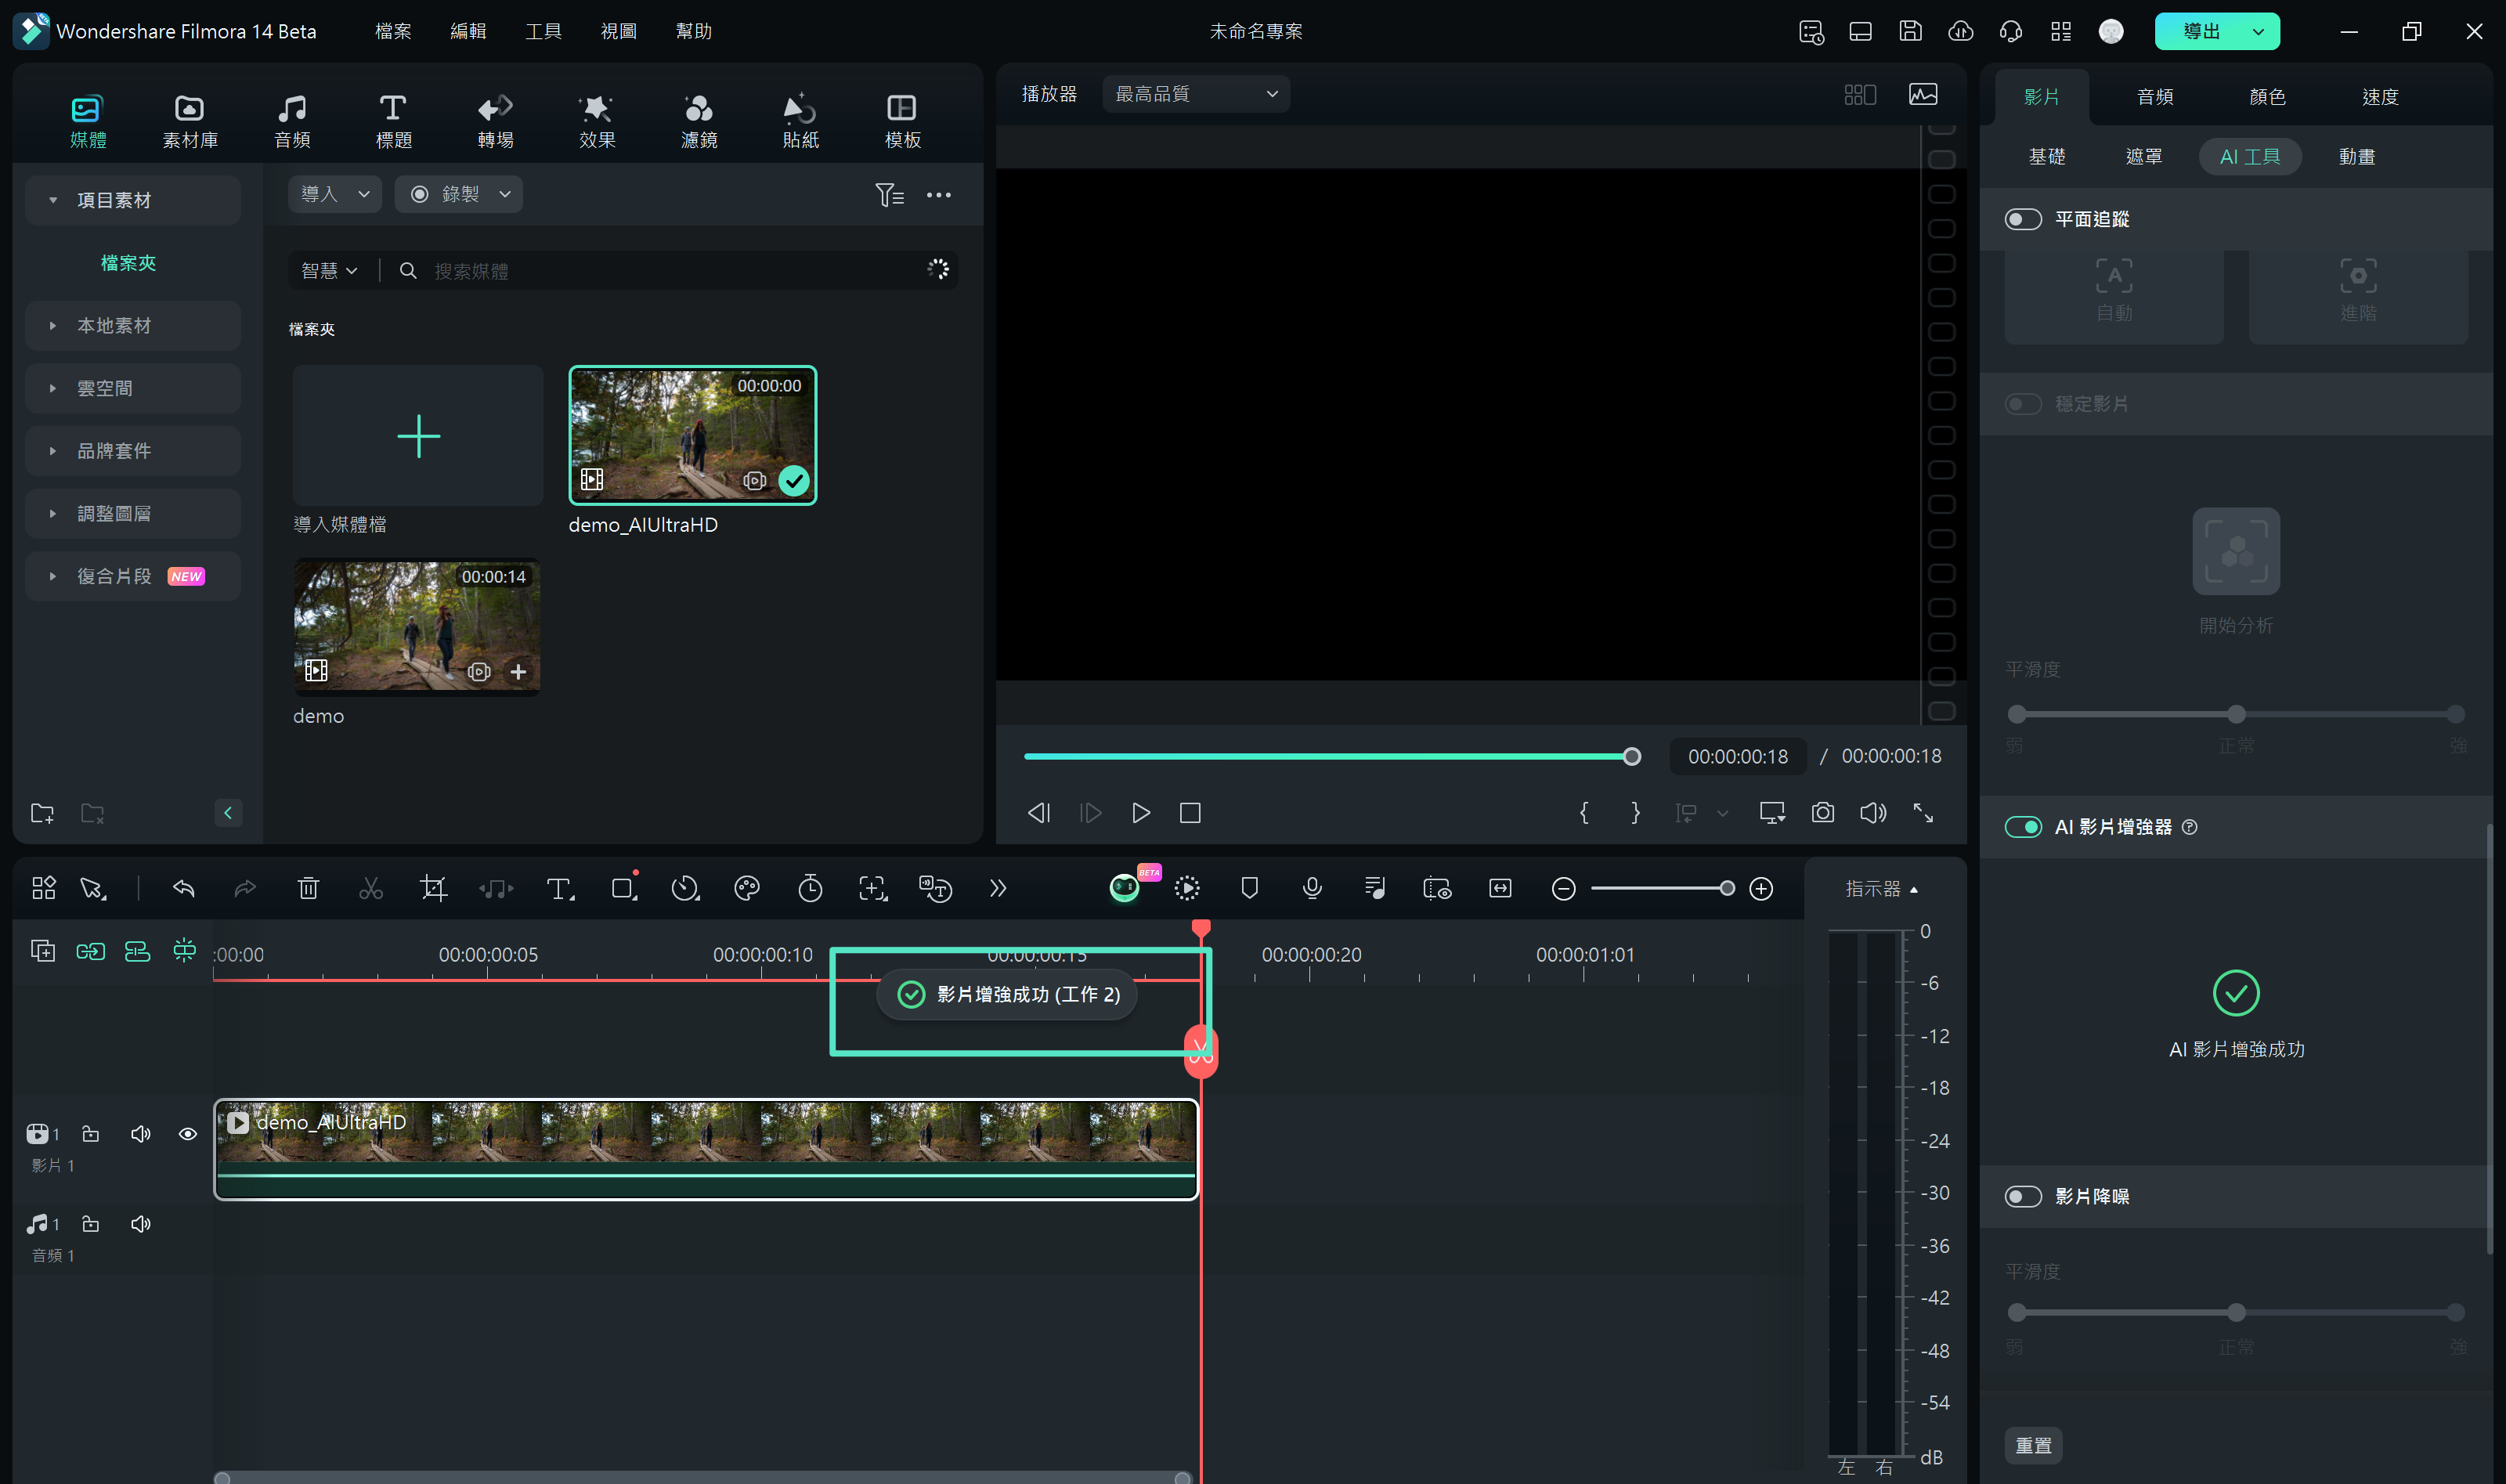The width and height of the screenshot is (2506, 1484).
Task: Play the preview video
Action: pyautogui.click(x=1140, y=813)
